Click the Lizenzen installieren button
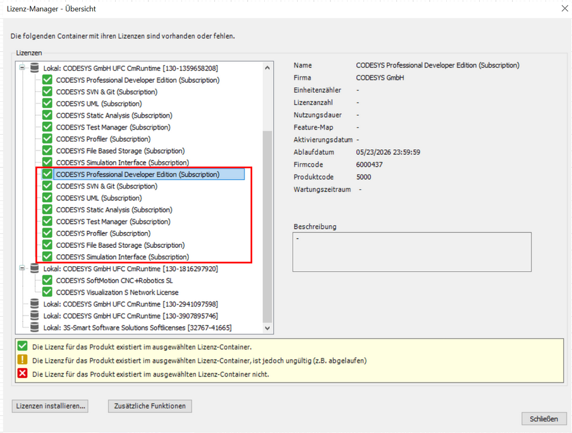The height and width of the screenshot is (433, 572). tap(49, 406)
